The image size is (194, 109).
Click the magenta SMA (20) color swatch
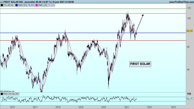[x=37, y=5]
